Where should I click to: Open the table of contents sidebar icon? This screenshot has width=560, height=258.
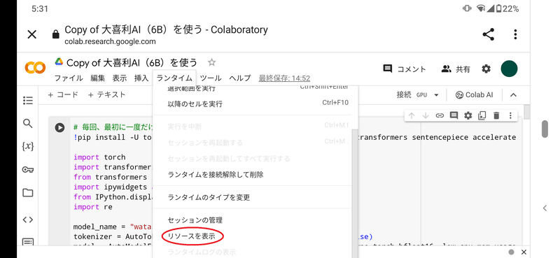point(28,101)
